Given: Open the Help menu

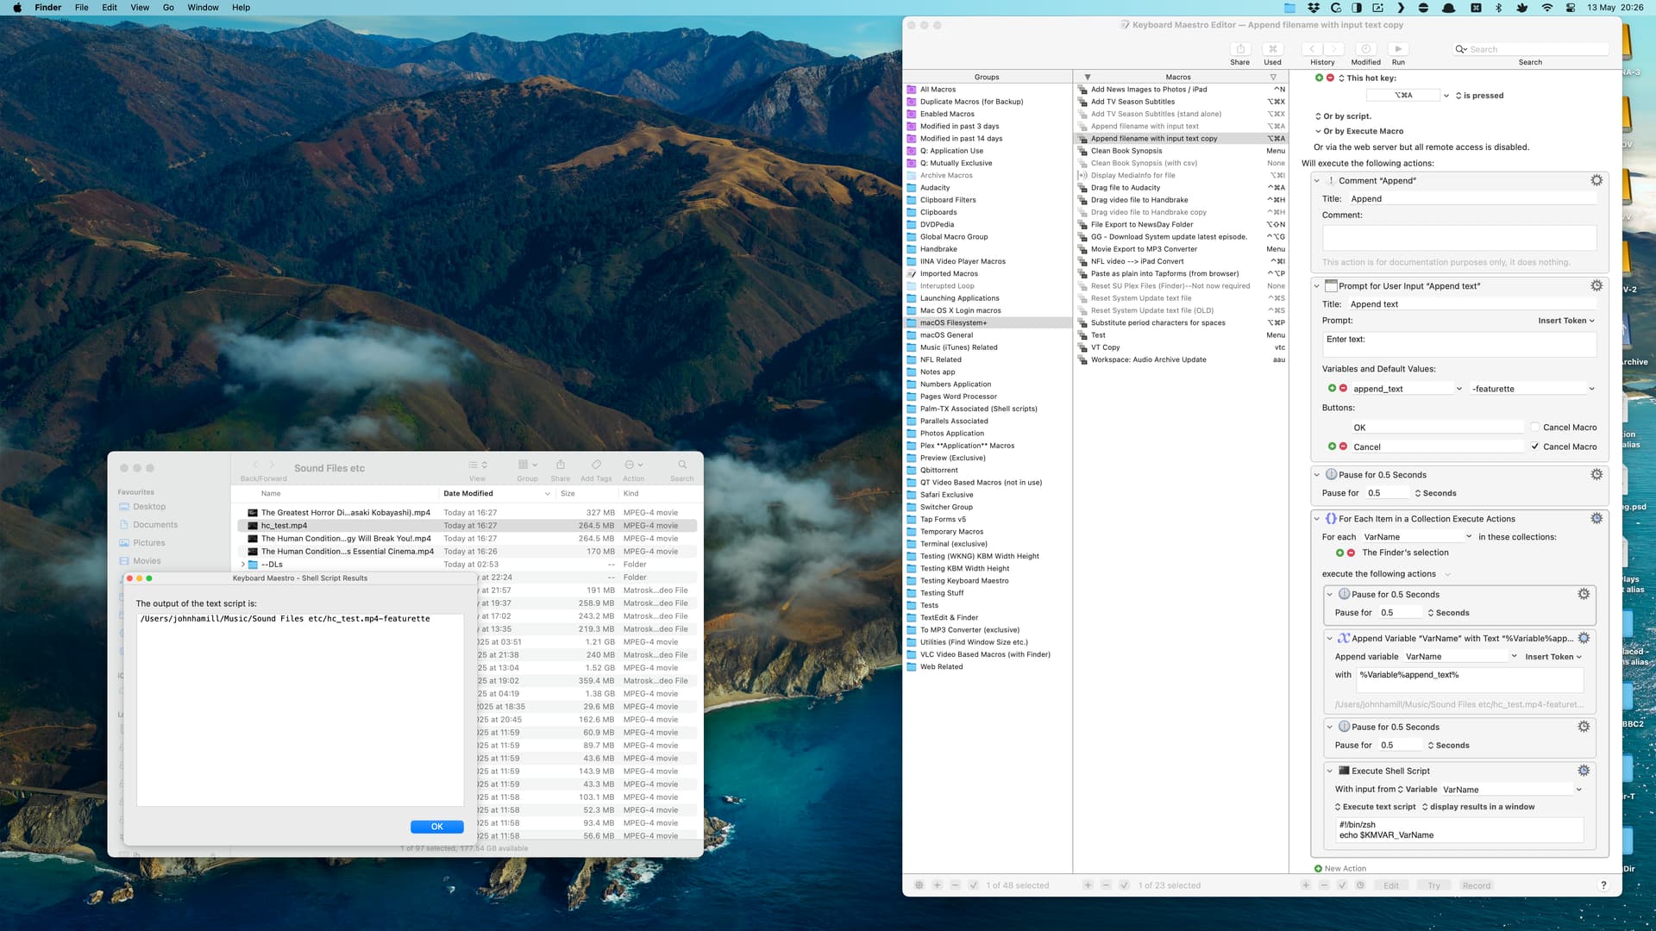Looking at the screenshot, I should (241, 8).
